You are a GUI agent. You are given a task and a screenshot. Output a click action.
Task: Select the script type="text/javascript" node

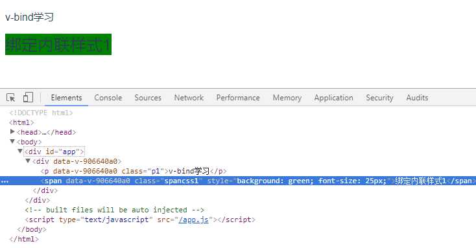coord(140,220)
